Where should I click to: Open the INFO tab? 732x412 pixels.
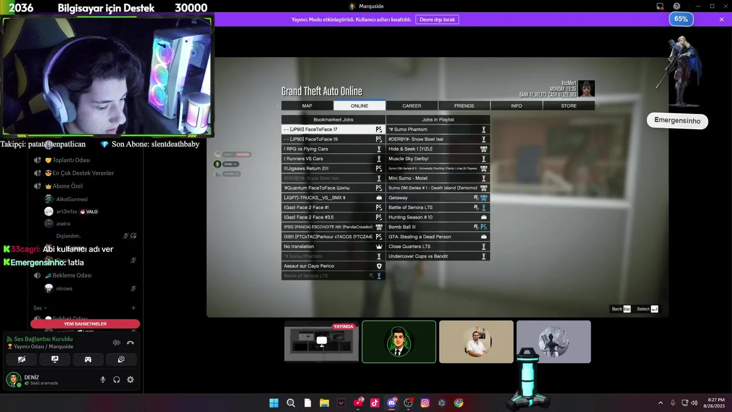516,106
